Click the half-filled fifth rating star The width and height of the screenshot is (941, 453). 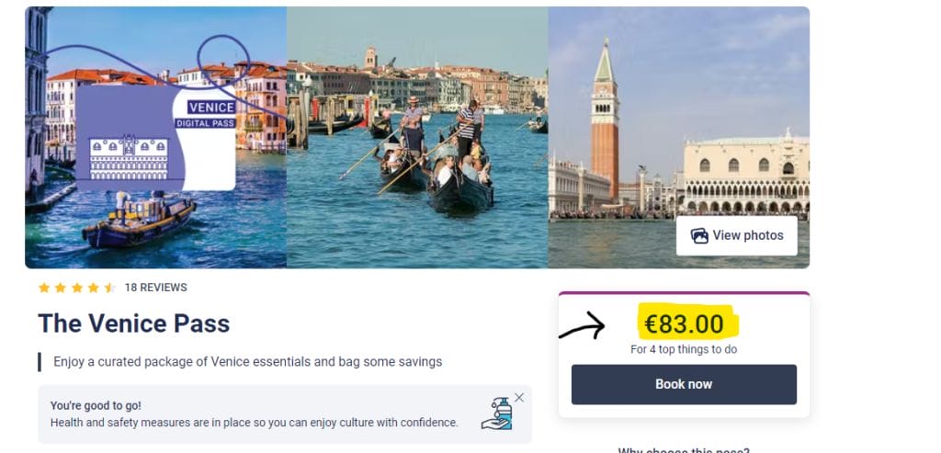pos(109,288)
